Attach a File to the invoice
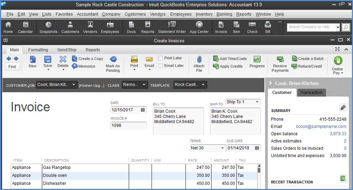 [x=199, y=64]
